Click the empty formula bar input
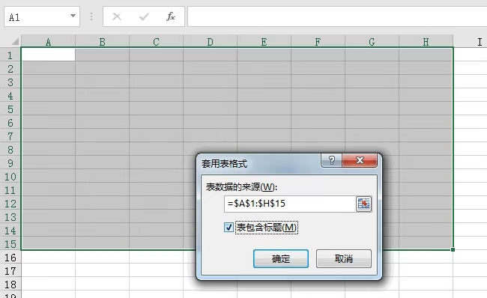487x298 pixels. point(337,16)
